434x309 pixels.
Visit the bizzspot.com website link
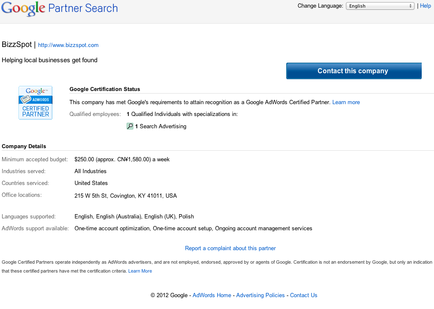click(68, 45)
